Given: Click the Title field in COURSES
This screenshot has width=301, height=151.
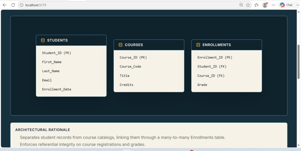Looking at the screenshot, I should [x=125, y=76].
